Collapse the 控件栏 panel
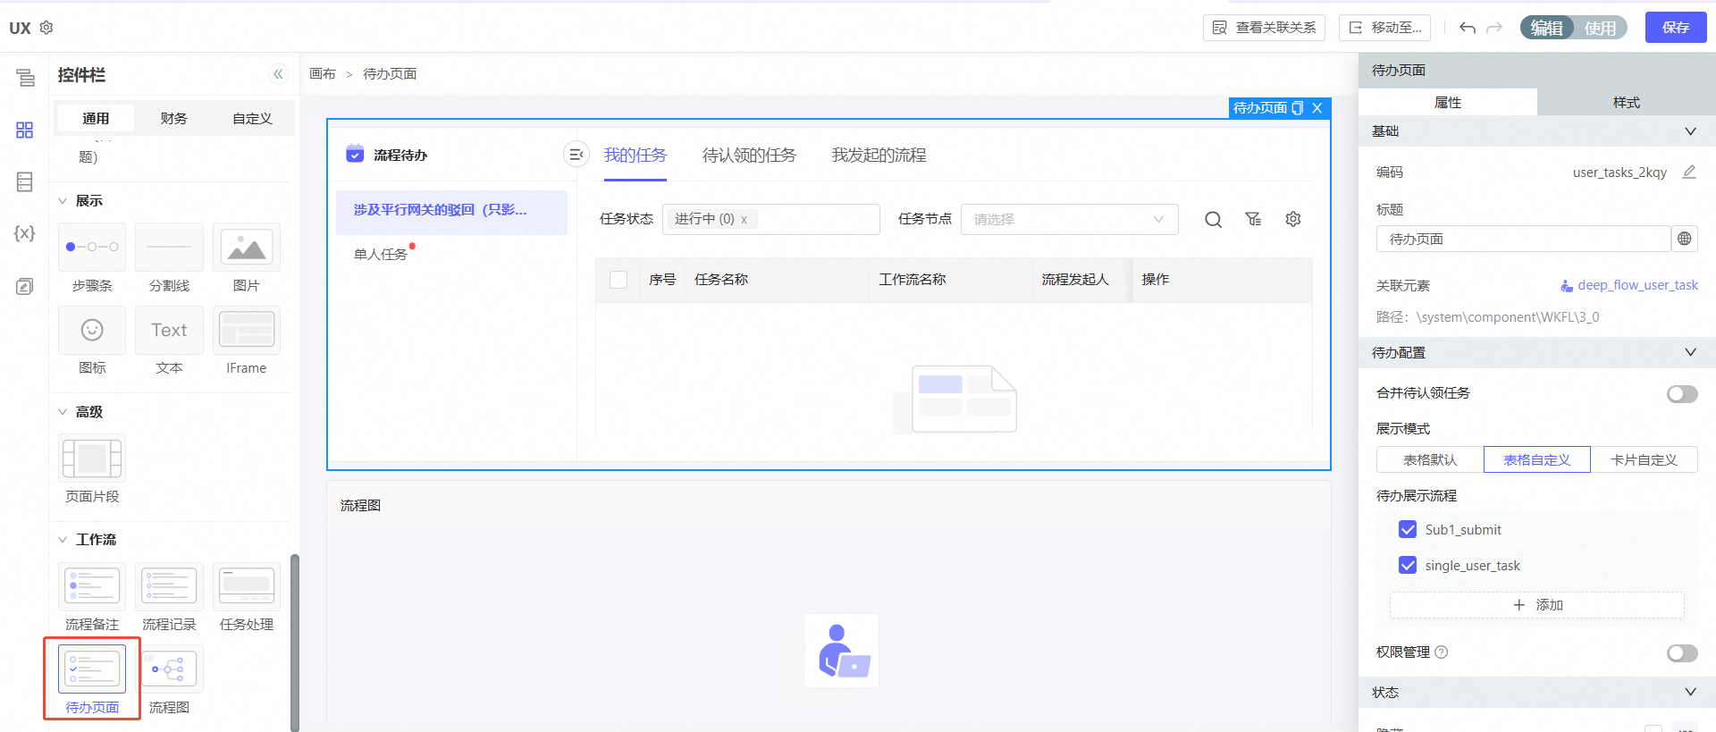1716x732 pixels. click(x=278, y=74)
